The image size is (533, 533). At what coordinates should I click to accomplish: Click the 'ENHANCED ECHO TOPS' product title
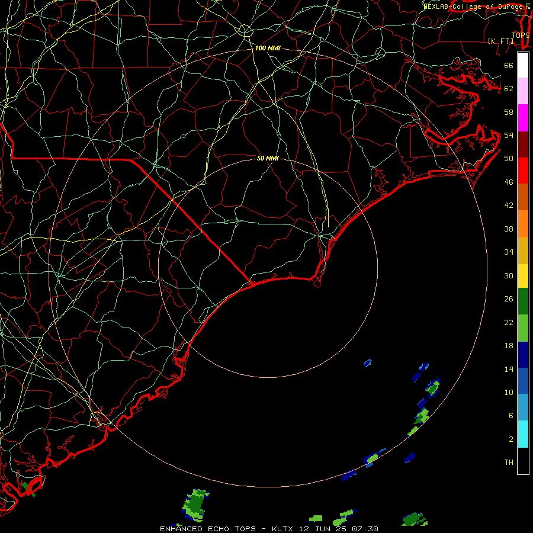[x=208, y=529]
